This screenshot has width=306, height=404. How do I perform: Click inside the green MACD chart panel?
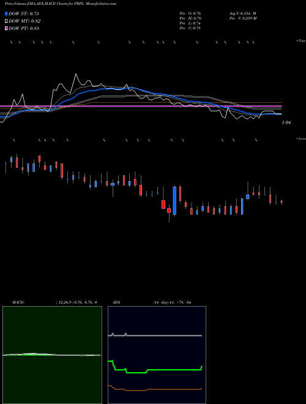coord(52,355)
